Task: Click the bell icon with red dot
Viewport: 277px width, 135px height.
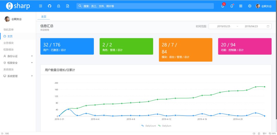Action: click(x=232, y=6)
